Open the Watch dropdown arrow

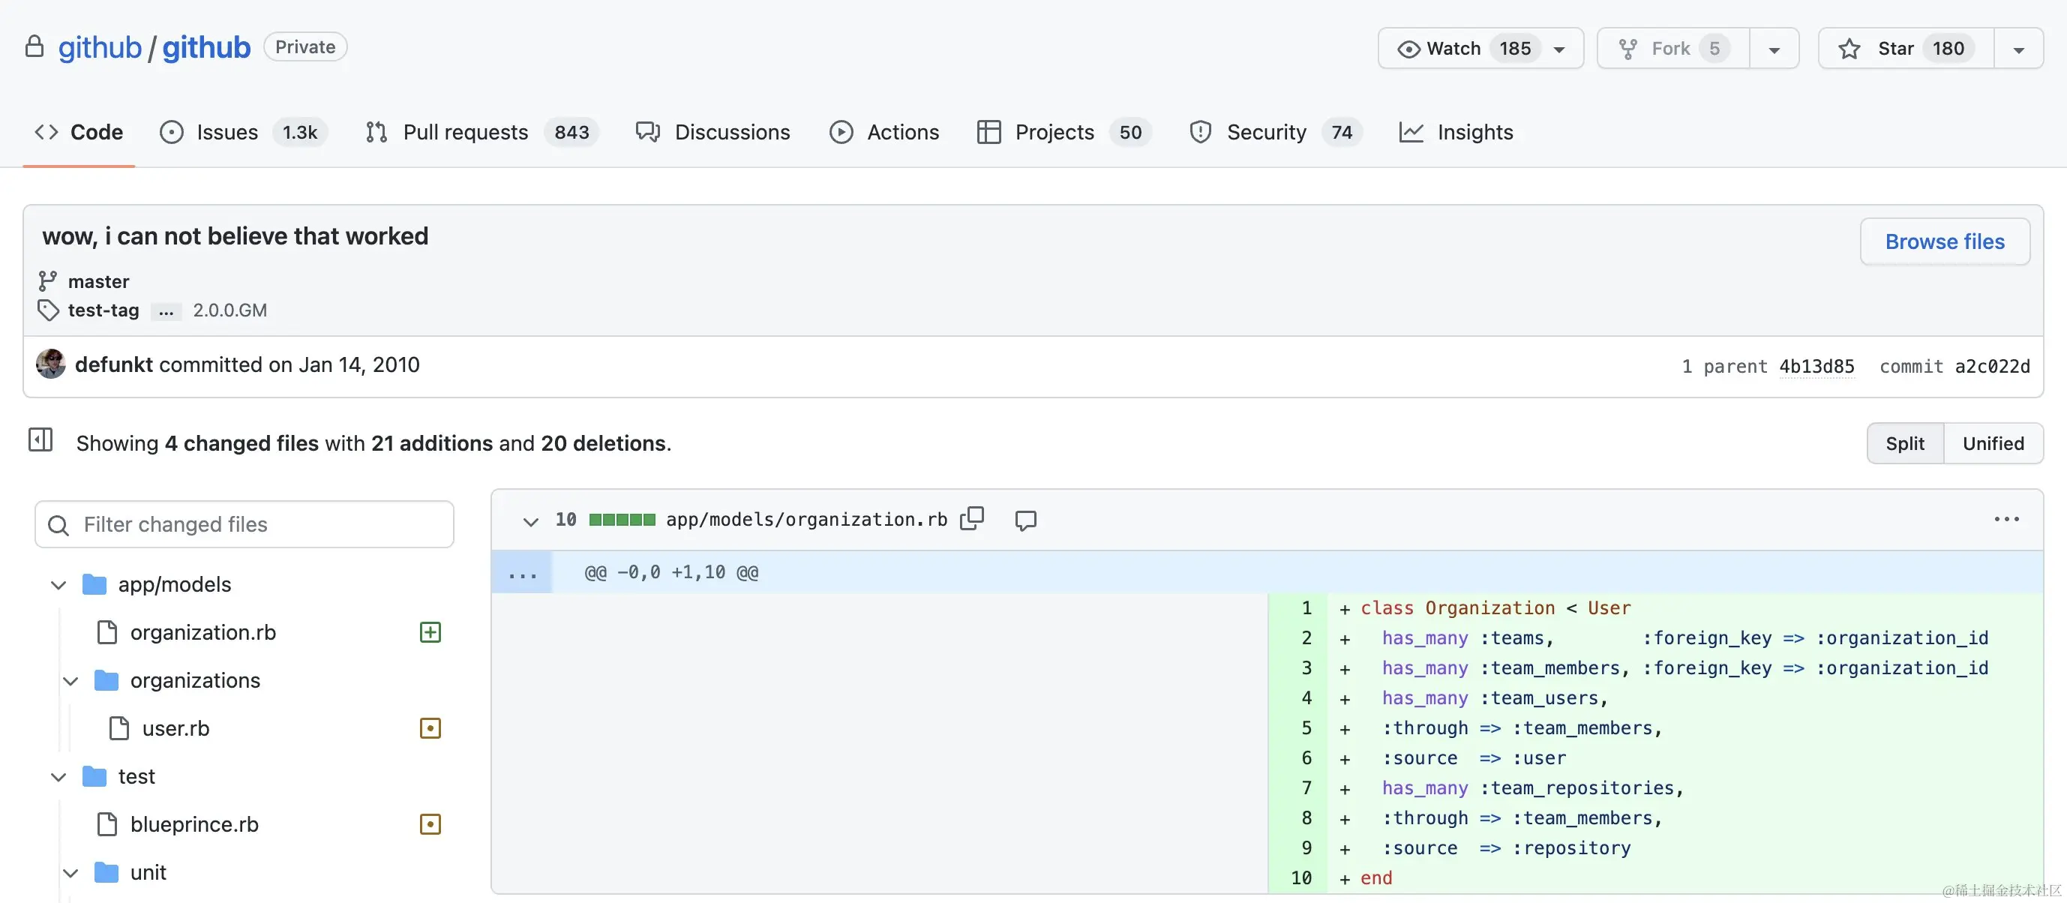(1559, 49)
